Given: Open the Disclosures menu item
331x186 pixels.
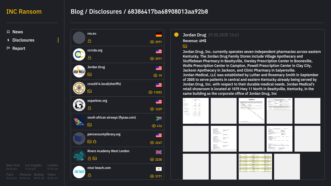Looking at the screenshot, I should (23, 40).
